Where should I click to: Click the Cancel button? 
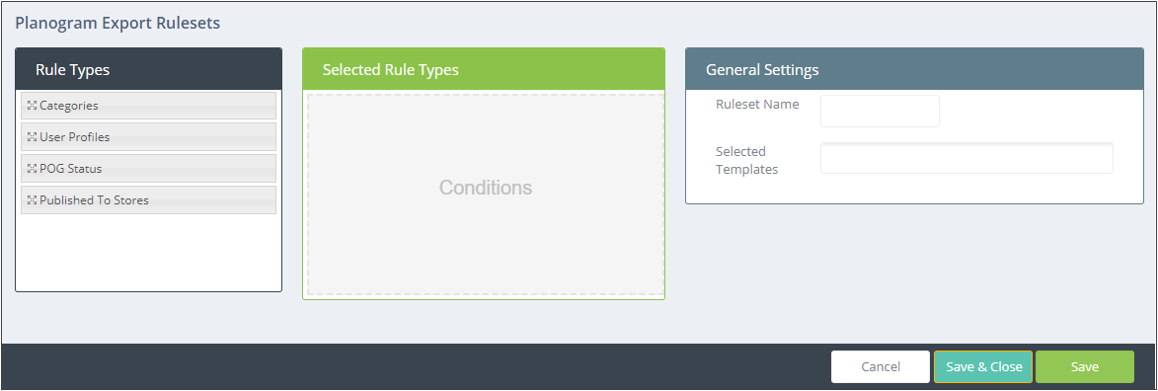(881, 366)
